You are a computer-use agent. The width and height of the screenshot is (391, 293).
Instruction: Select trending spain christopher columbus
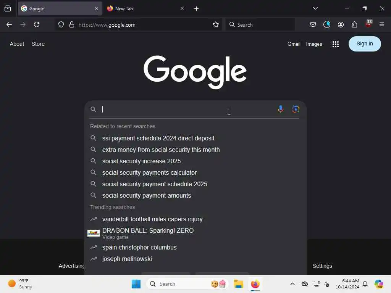[195, 247]
